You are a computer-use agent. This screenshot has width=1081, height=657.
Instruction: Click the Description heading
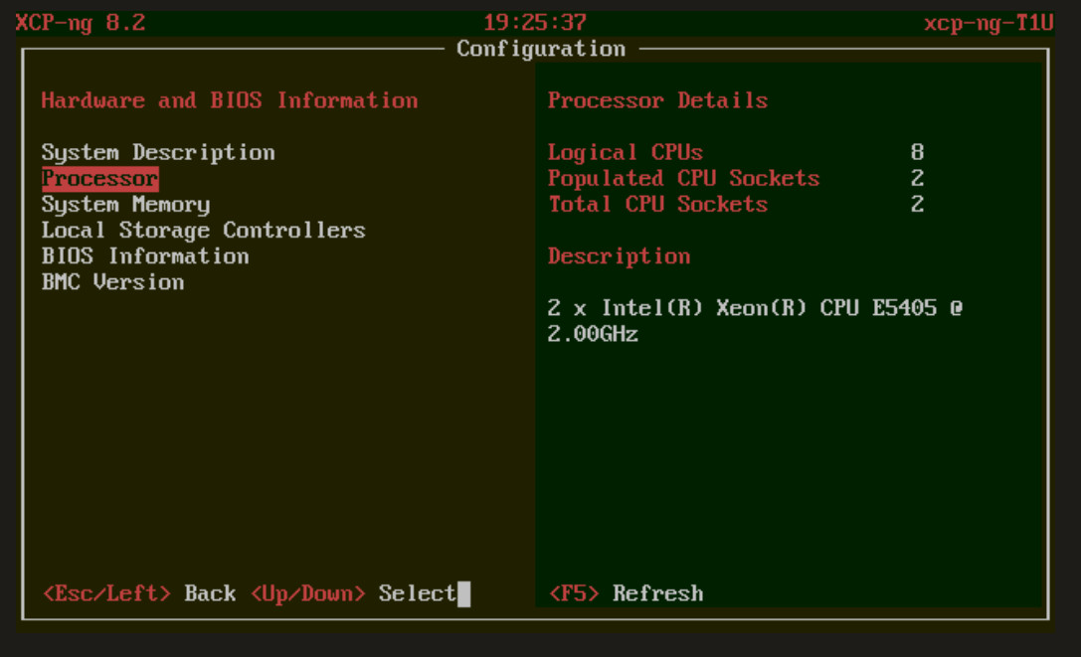coord(619,256)
